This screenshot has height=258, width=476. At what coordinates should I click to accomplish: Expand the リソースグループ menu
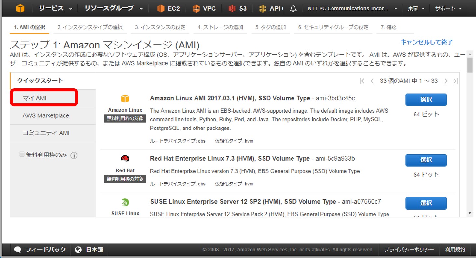pyautogui.click(x=114, y=8)
